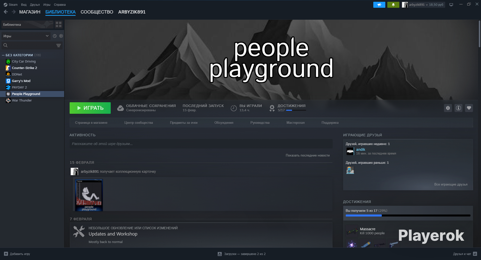
Task: Click the previously-played friend avatar
Action: click(350, 170)
